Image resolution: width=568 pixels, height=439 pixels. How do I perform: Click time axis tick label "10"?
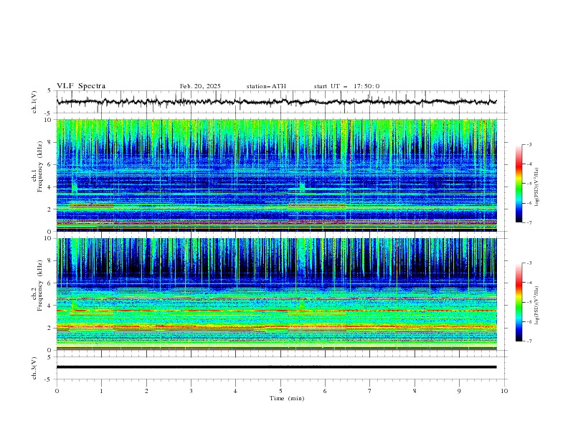point(504,391)
